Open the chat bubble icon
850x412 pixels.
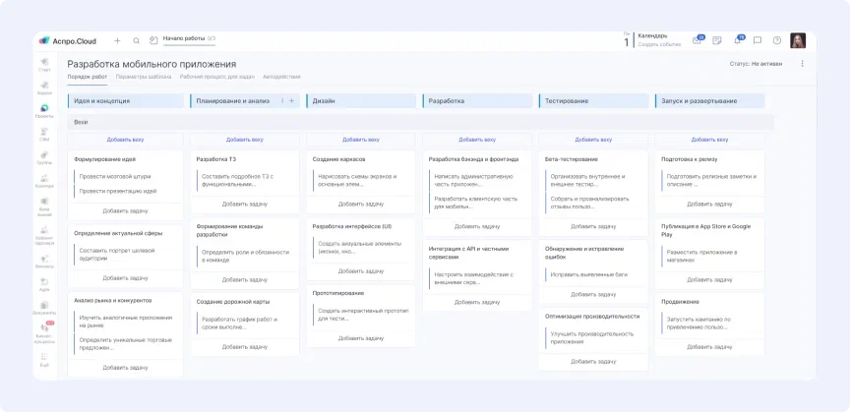[758, 40]
